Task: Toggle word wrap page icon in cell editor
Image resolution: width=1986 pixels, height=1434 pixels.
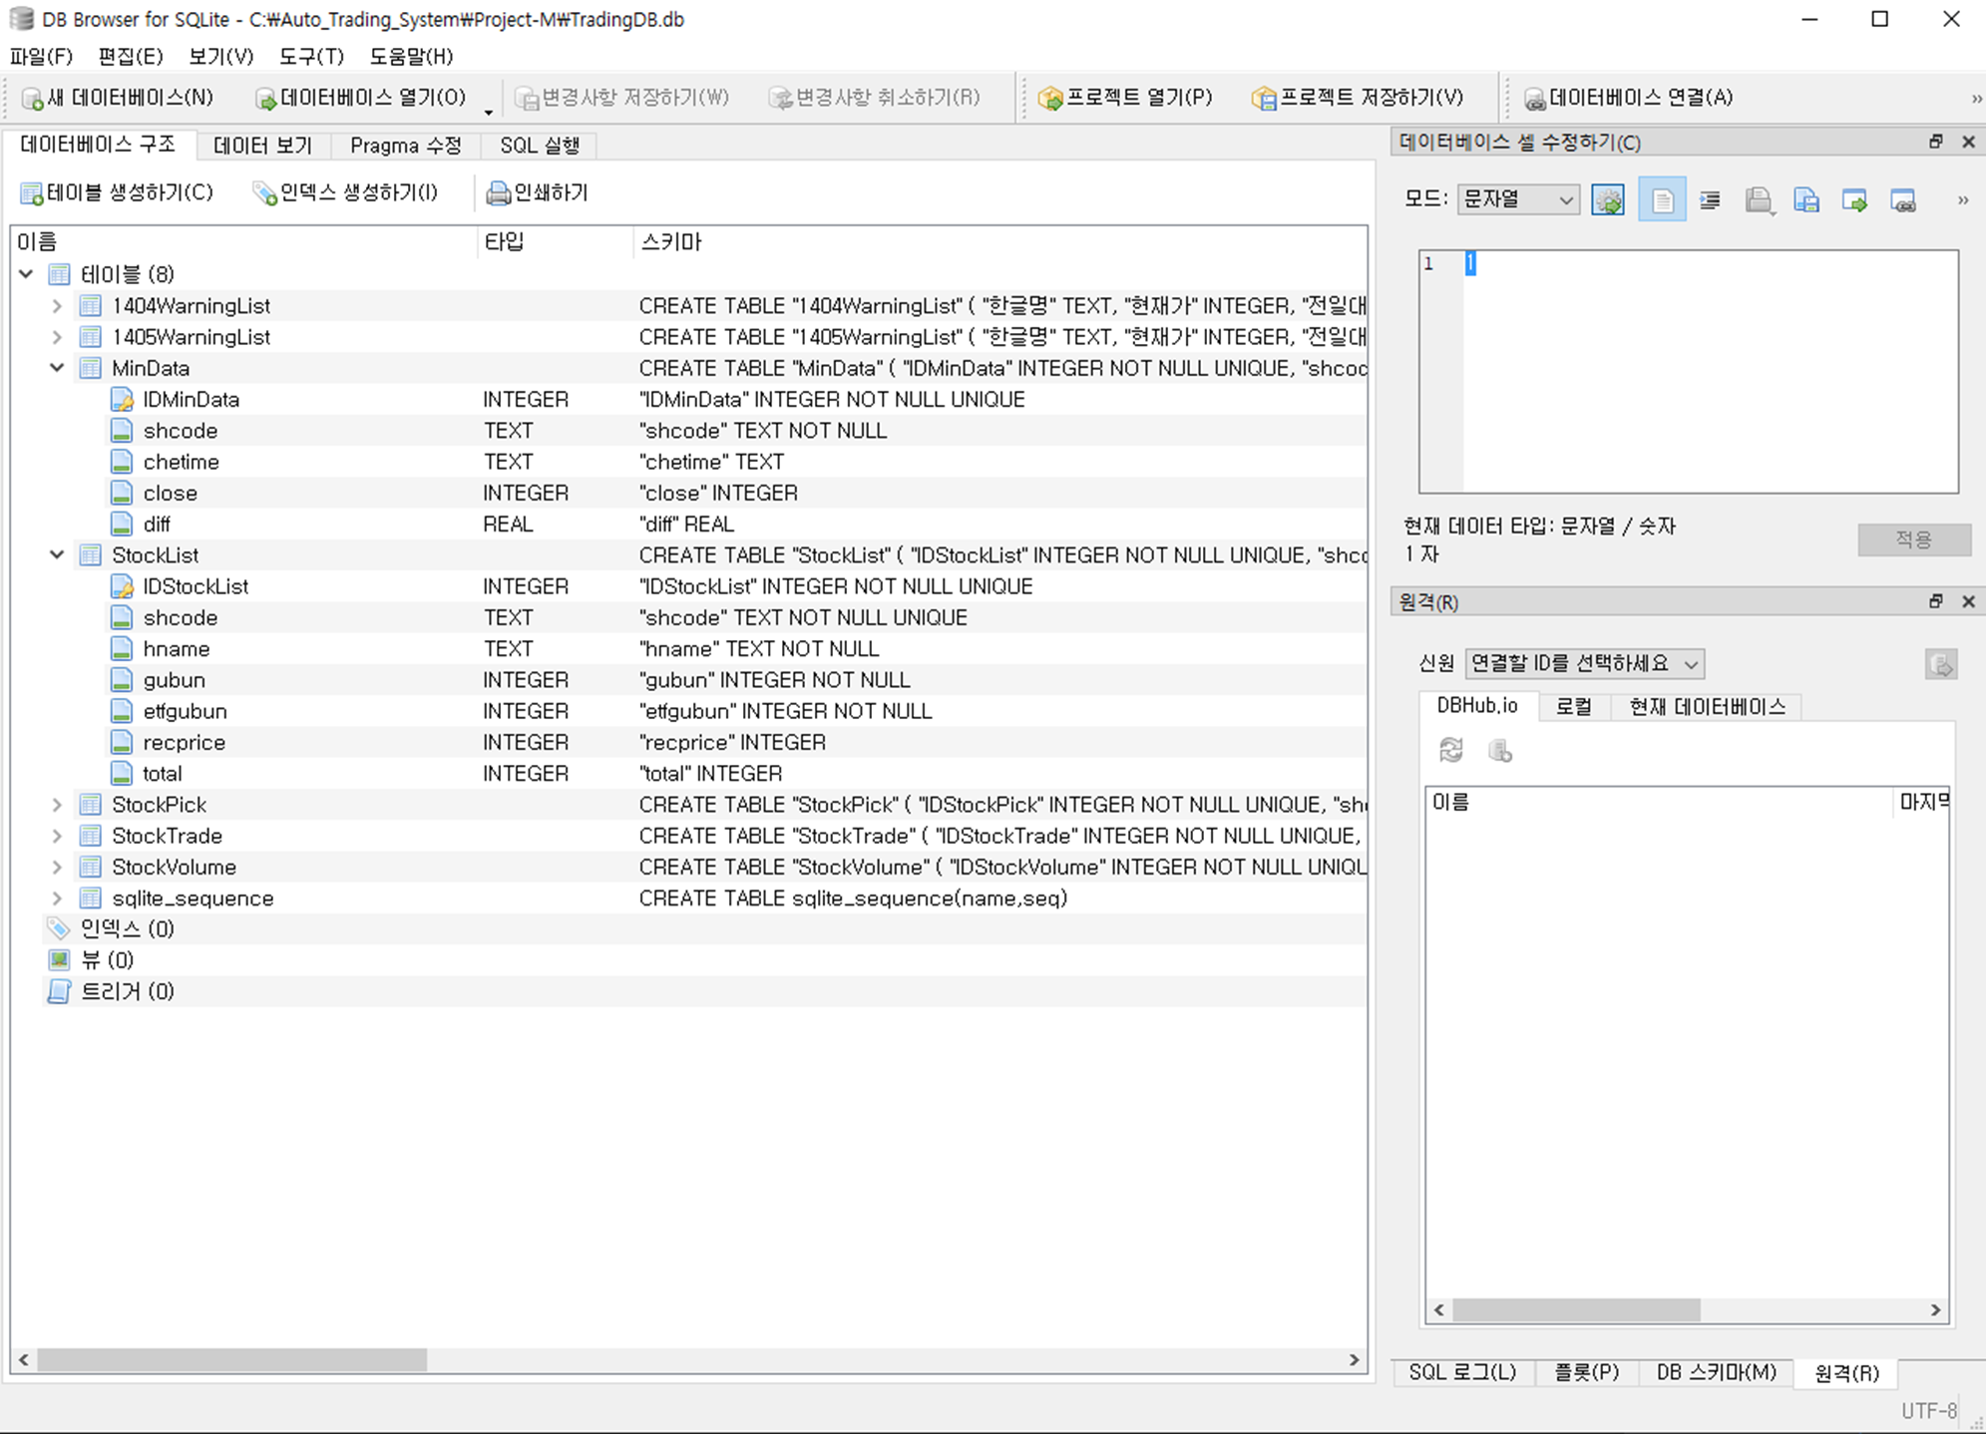Action: coord(1662,200)
